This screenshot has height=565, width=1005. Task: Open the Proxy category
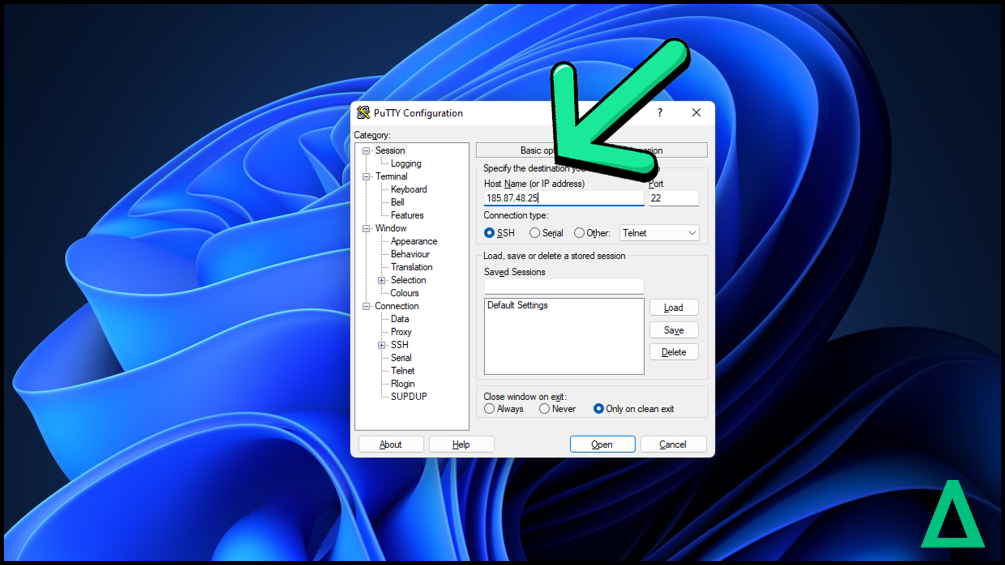[401, 332]
